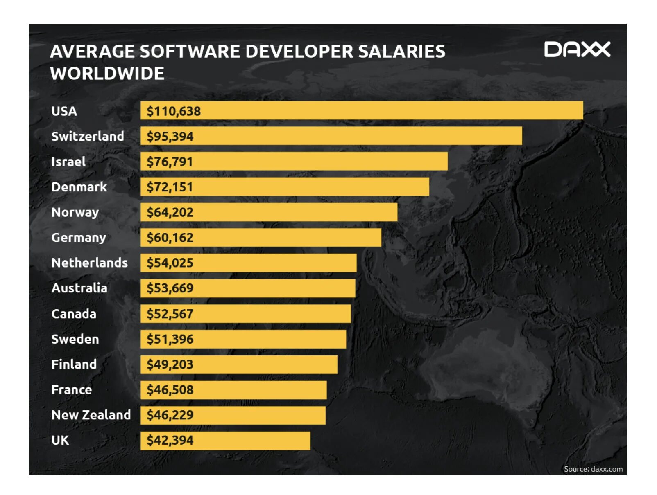Select the New Zealand country label

pos(91,415)
